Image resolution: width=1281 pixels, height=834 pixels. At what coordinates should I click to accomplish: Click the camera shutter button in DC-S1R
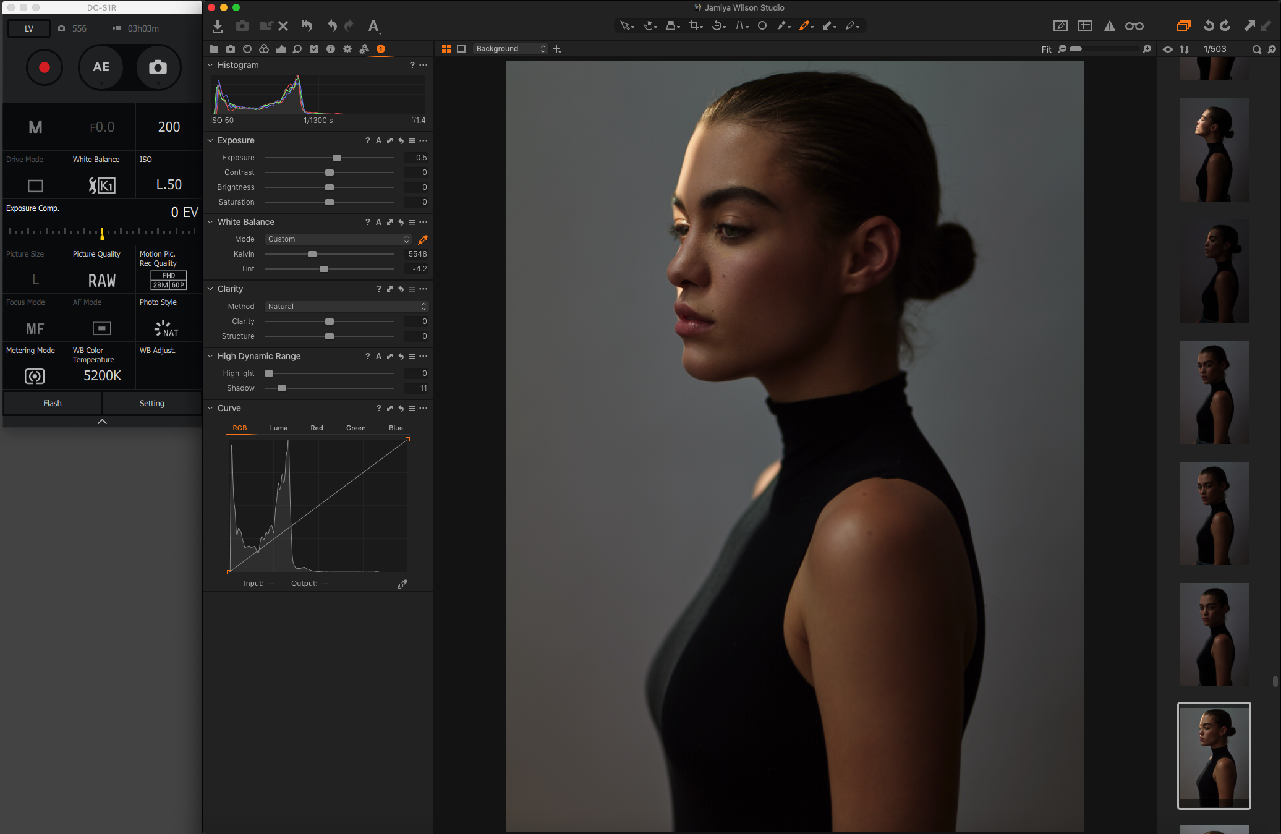tap(158, 67)
